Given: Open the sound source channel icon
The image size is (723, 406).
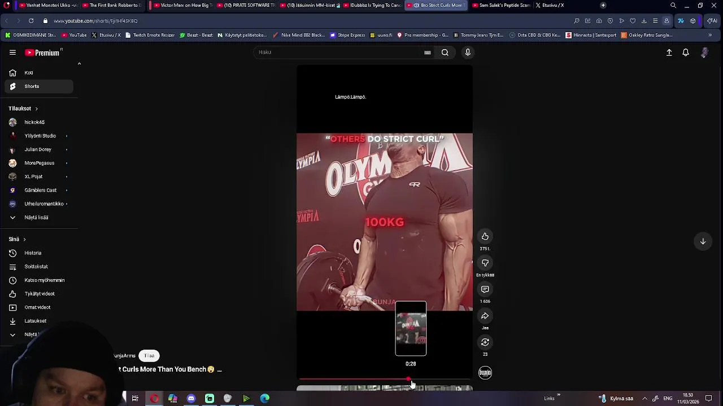Looking at the screenshot, I should [x=485, y=373].
